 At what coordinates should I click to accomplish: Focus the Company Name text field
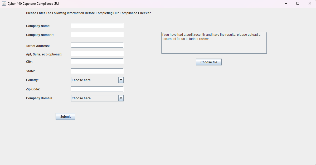pos(97,26)
